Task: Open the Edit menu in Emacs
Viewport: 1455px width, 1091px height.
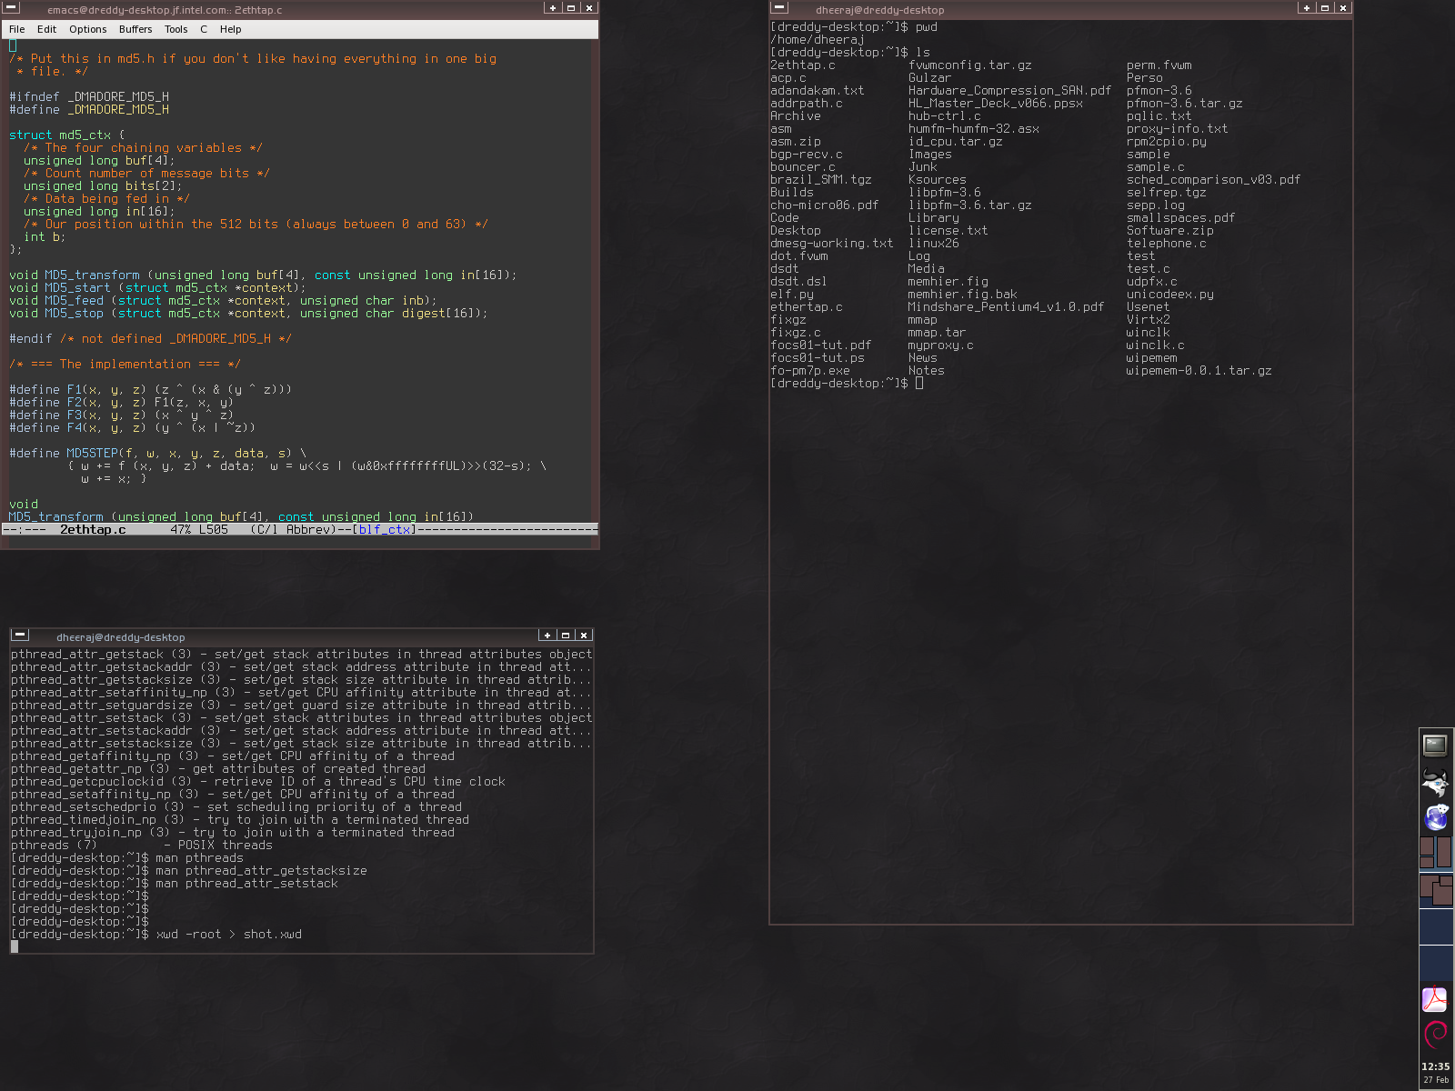Action: pos(46,28)
